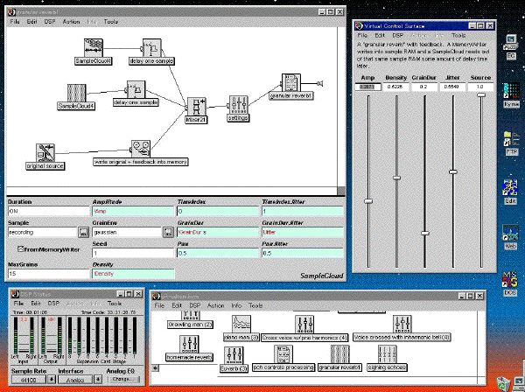This screenshot has height=392, width=525.
Task: Open the 'Cross: voice w/ pno harmonics (4)' icon
Action: coord(304,324)
